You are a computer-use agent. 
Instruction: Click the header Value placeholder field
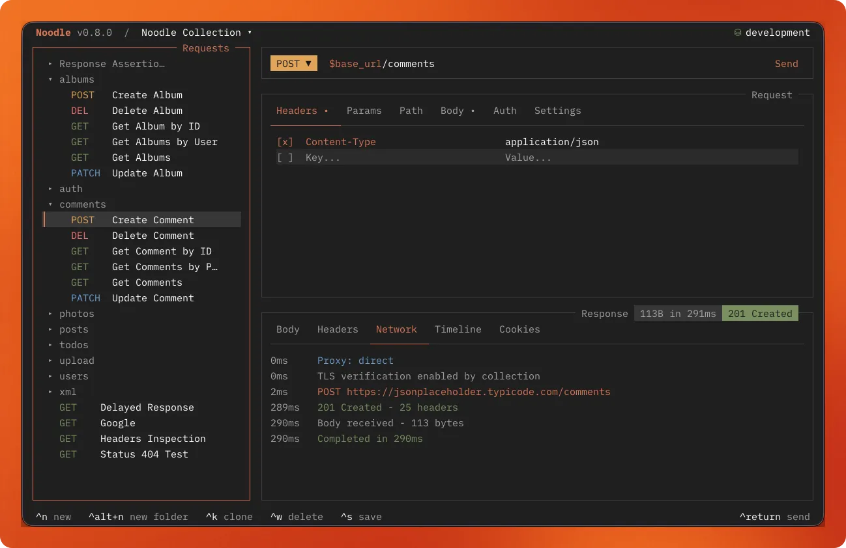pos(529,158)
